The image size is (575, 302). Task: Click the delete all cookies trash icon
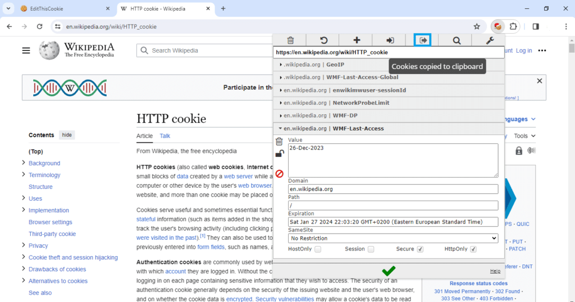pyautogui.click(x=290, y=40)
